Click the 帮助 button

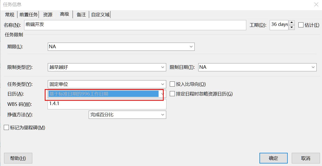click(18, 158)
